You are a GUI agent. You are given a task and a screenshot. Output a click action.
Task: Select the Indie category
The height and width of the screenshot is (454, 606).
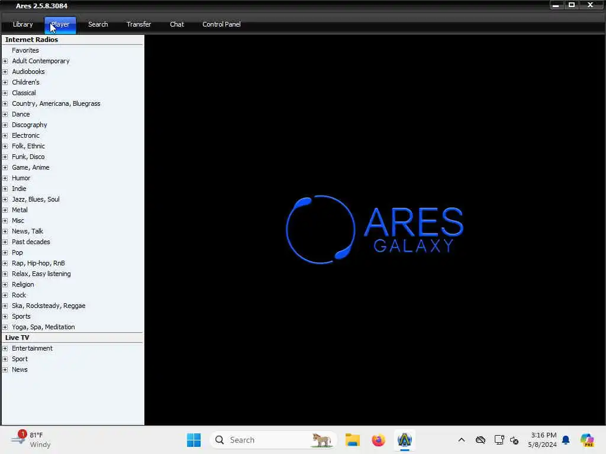pyautogui.click(x=19, y=189)
